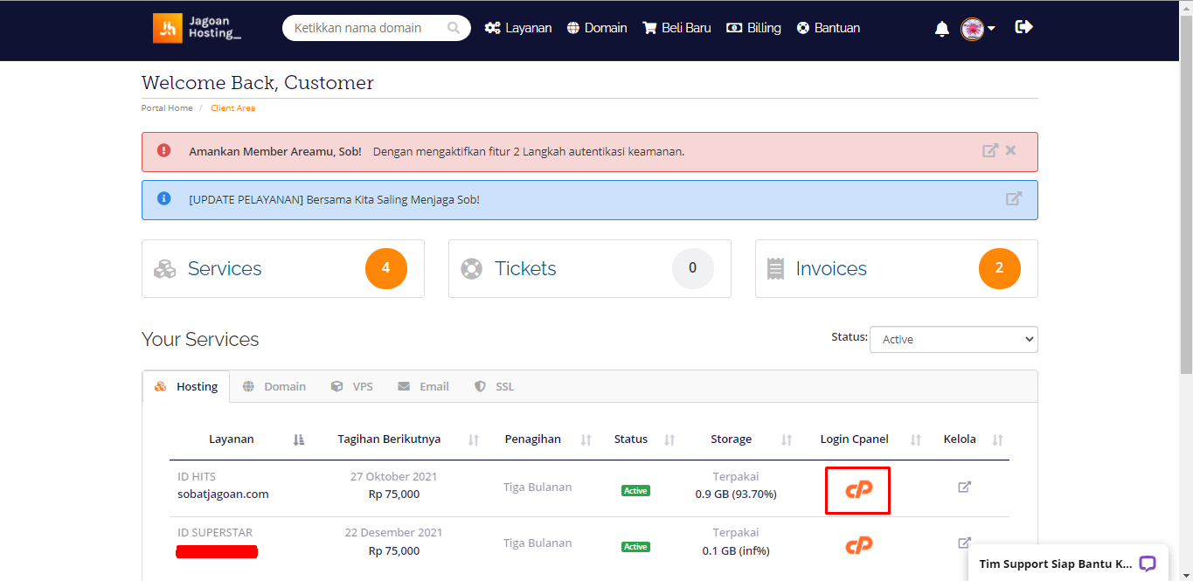Screen dimensions: 1193x581
Task: Click the Update Pelayanan announcement text
Action: [x=334, y=199]
